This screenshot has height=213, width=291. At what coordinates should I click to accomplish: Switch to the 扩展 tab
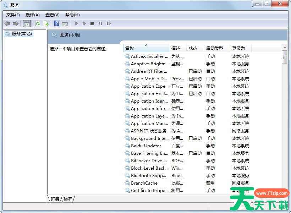(x=55, y=198)
